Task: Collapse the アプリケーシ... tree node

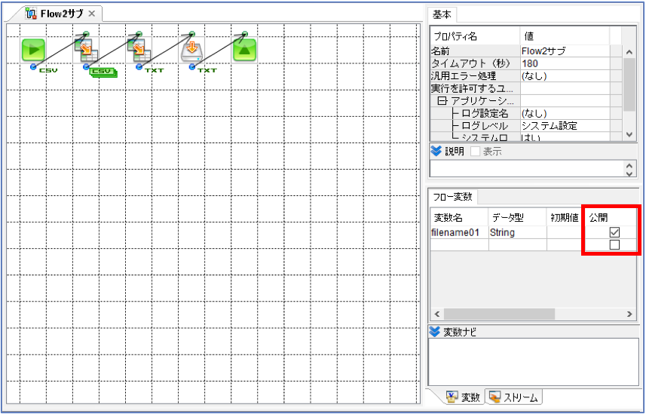Action: (x=442, y=101)
